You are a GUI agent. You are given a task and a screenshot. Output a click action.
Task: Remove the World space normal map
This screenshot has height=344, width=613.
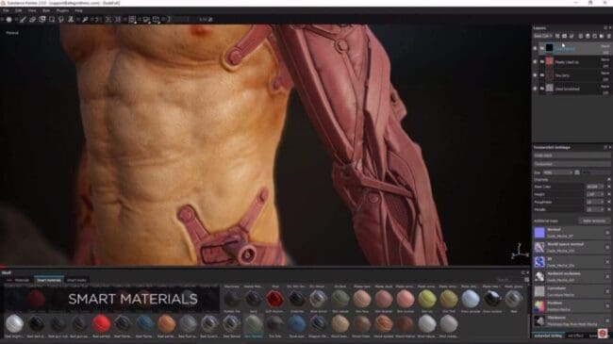607,247
